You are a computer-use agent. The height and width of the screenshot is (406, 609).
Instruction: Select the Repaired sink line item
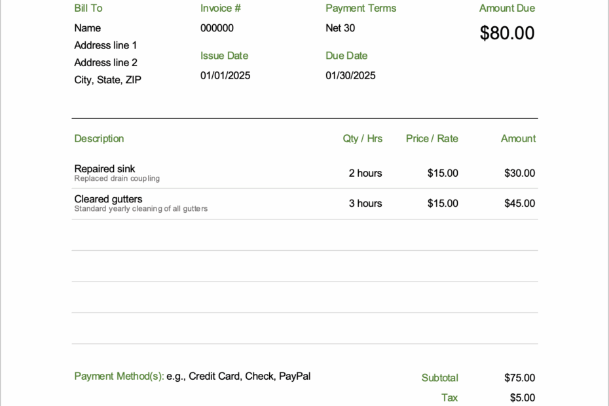tap(104, 168)
